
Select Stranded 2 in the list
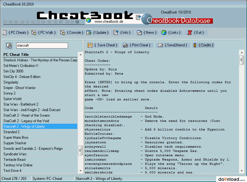pyautogui.click(x=40, y=132)
